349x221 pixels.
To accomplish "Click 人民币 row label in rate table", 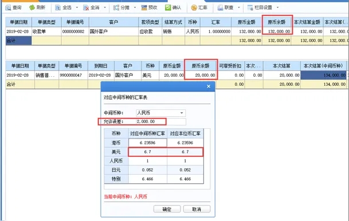I will (x=116, y=161).
